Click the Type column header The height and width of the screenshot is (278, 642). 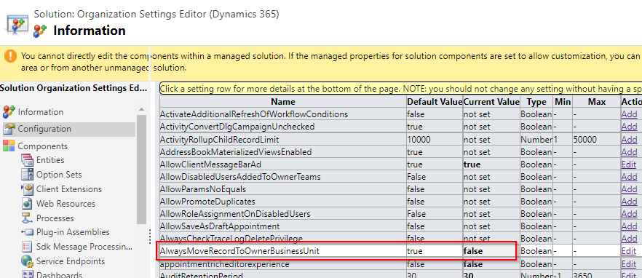pos(536,102)
